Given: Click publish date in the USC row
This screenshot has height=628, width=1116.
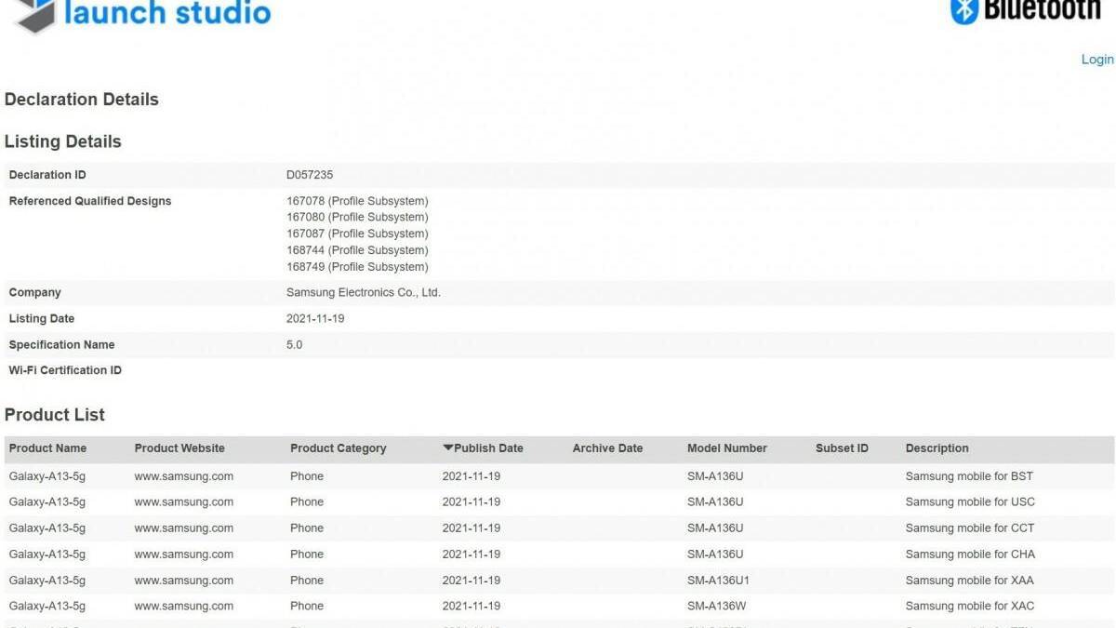Looking at the screenshot, I should [x=472, y=502].
